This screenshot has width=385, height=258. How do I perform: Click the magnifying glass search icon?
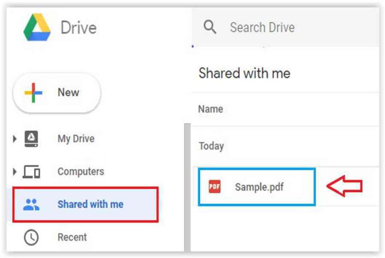click(210, 27)
